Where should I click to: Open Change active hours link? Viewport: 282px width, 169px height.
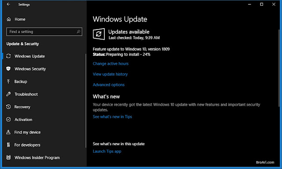point(111,63)
